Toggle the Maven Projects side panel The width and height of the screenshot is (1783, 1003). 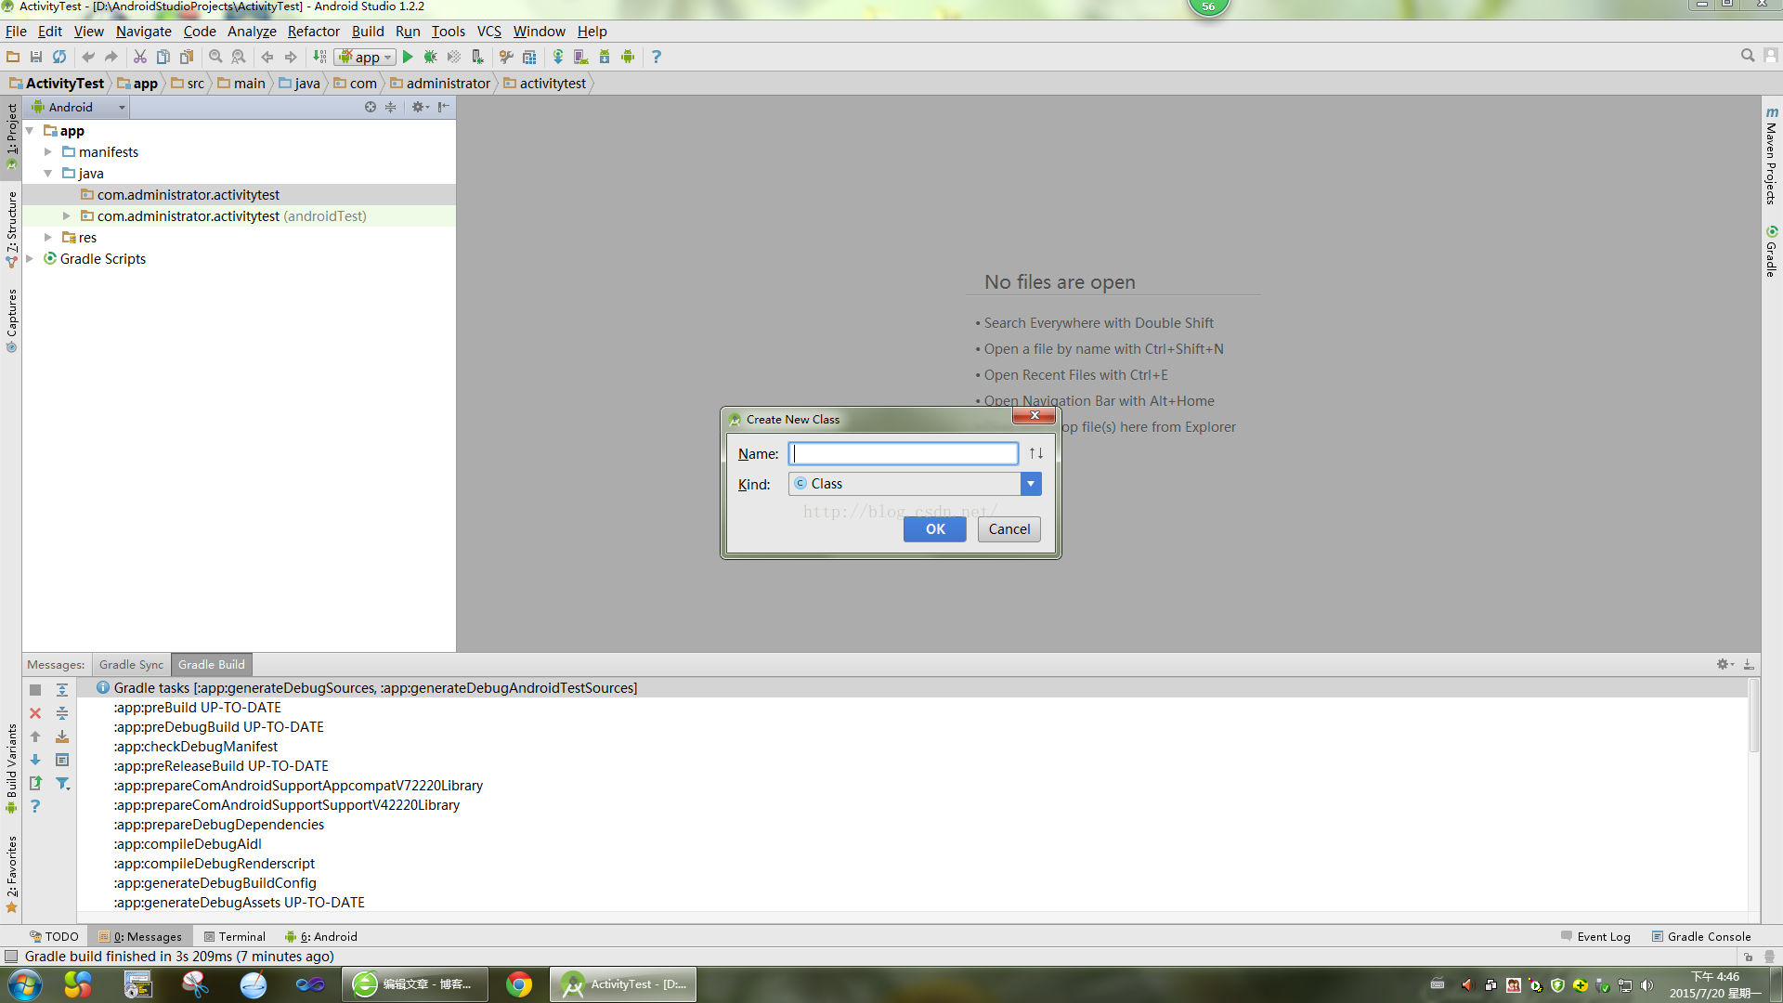pyautogui.click(x=1772, y=155)
